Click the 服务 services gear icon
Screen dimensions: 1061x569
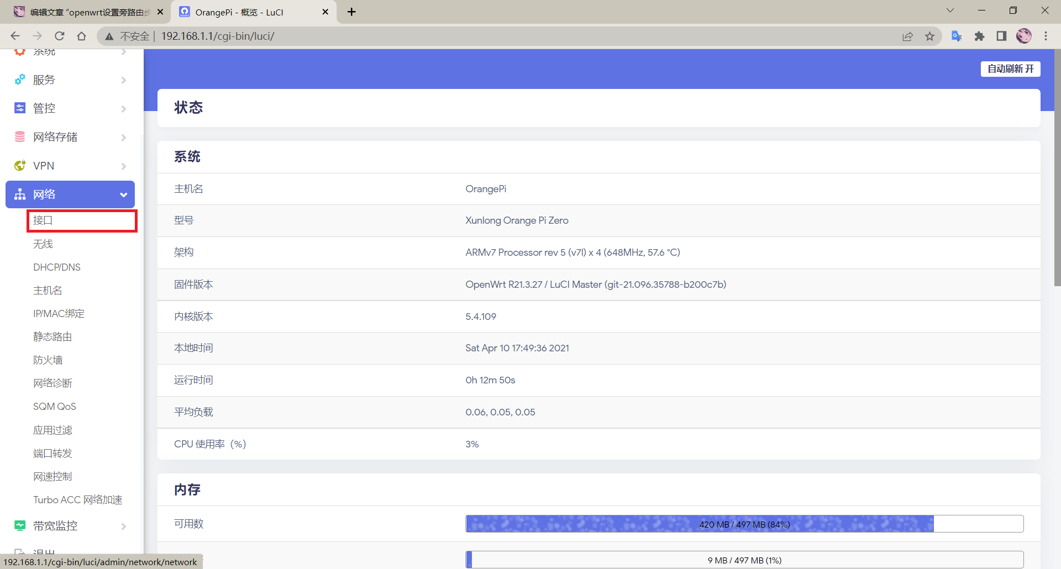pos(20,80)
